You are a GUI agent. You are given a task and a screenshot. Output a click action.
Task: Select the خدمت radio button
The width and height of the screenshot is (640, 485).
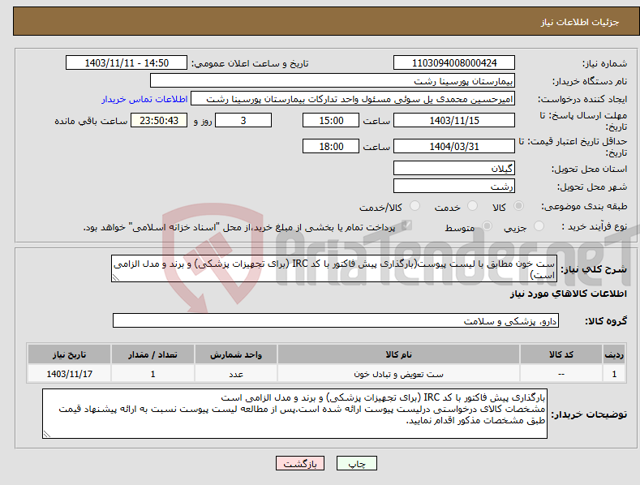tap(472, 206)
